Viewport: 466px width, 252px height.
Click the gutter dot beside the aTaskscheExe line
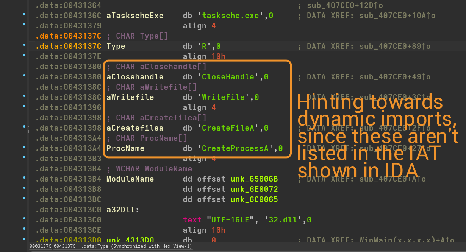coord(24,14)
